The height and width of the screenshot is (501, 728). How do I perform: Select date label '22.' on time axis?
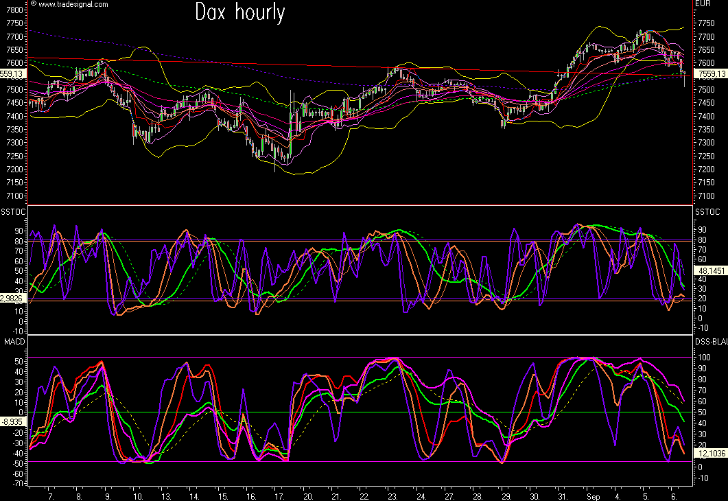pyautogui.click(x=364, y=497)
